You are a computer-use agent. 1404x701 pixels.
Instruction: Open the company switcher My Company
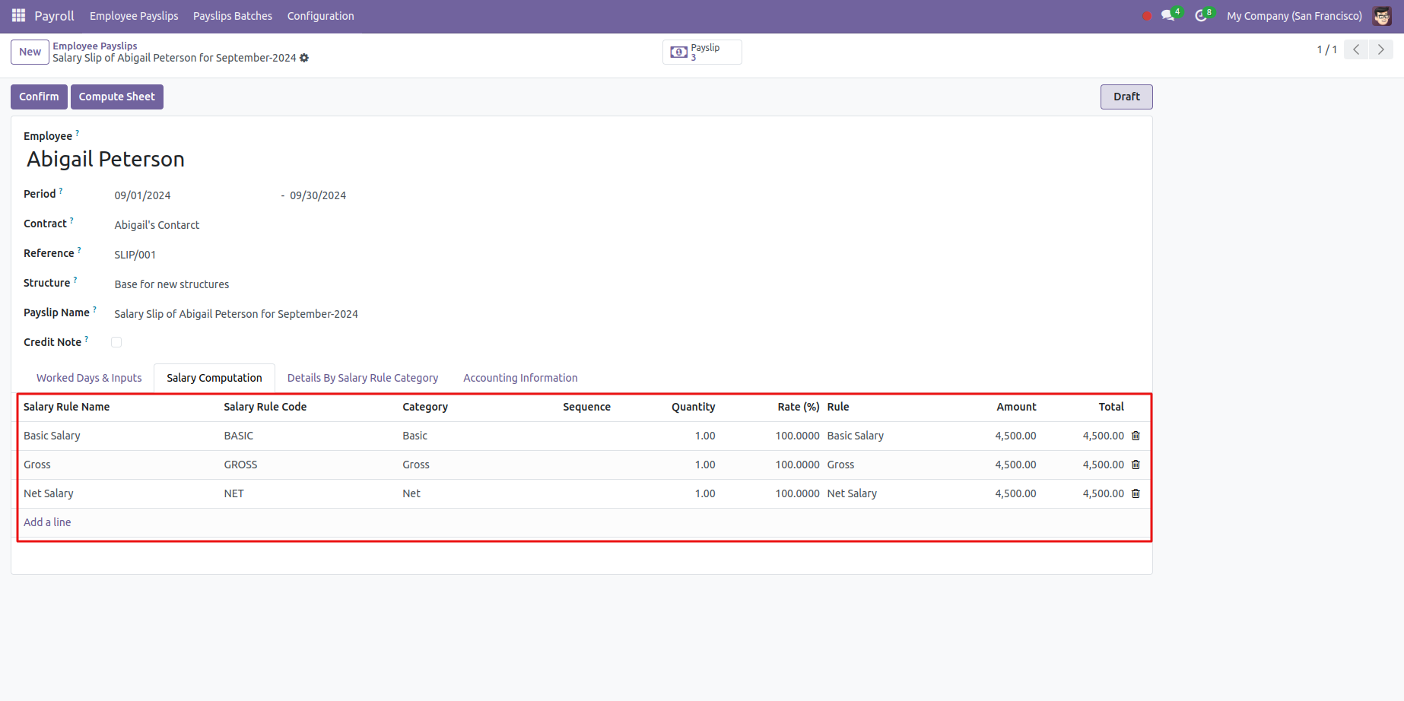[x=1294, y=16]
